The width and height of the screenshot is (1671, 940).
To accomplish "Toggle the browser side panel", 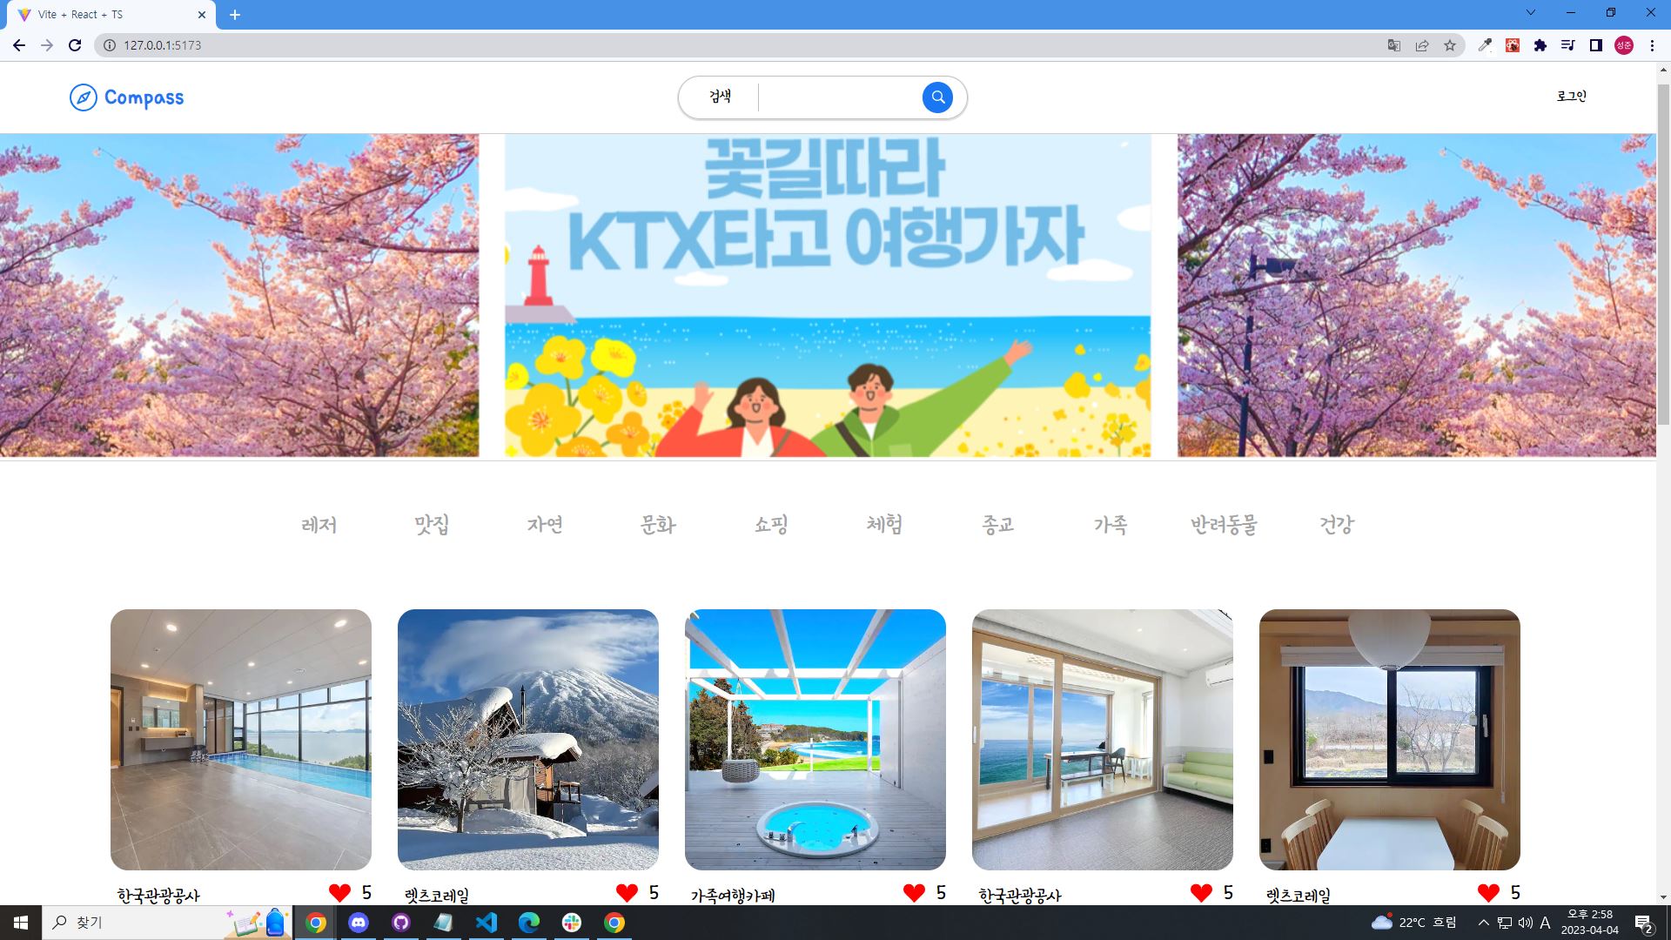I will pyautogui.click(x=1596, y=45).
